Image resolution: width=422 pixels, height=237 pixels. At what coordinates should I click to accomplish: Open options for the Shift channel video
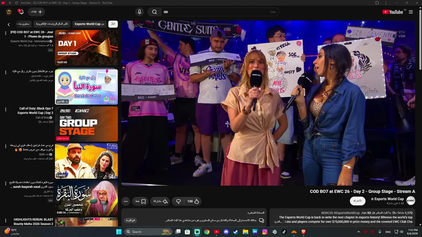(x=5, y=146)
